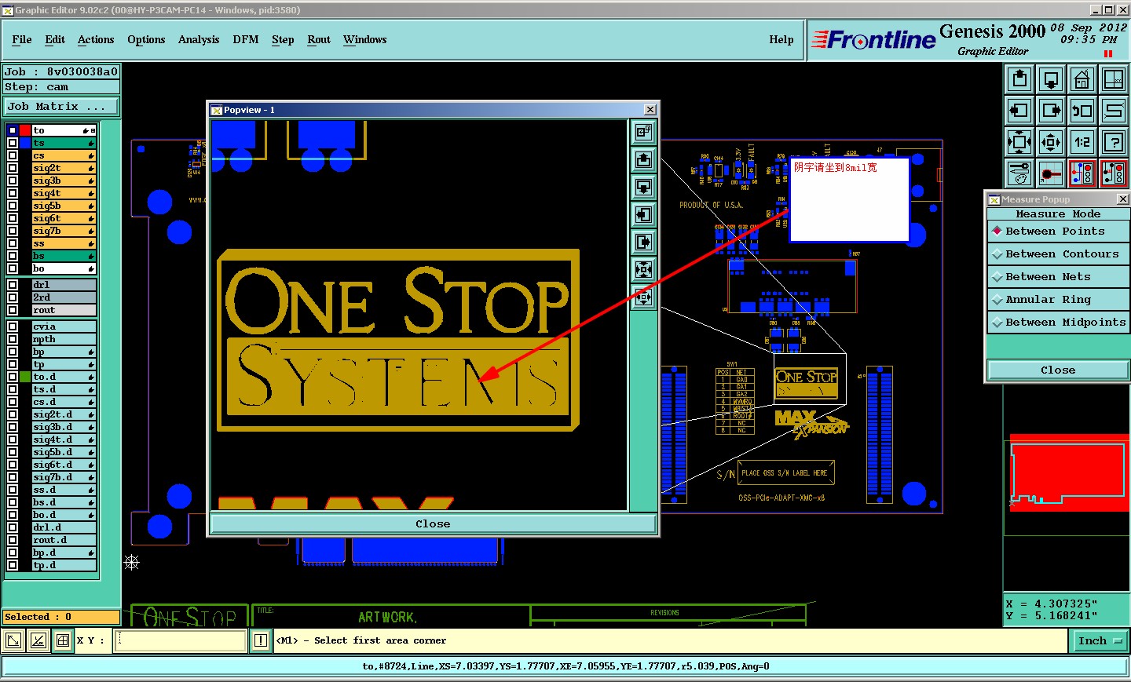
Task: Zoom in inside the Popview window
Action: pos(643,270)
